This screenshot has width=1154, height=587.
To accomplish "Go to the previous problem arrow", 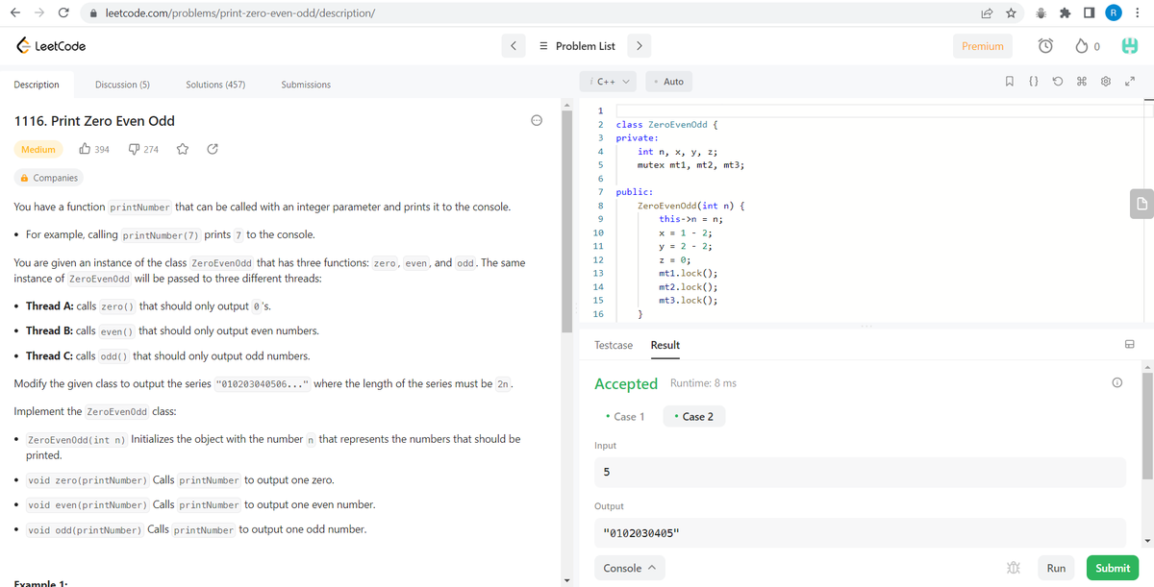I will (514, 46).
